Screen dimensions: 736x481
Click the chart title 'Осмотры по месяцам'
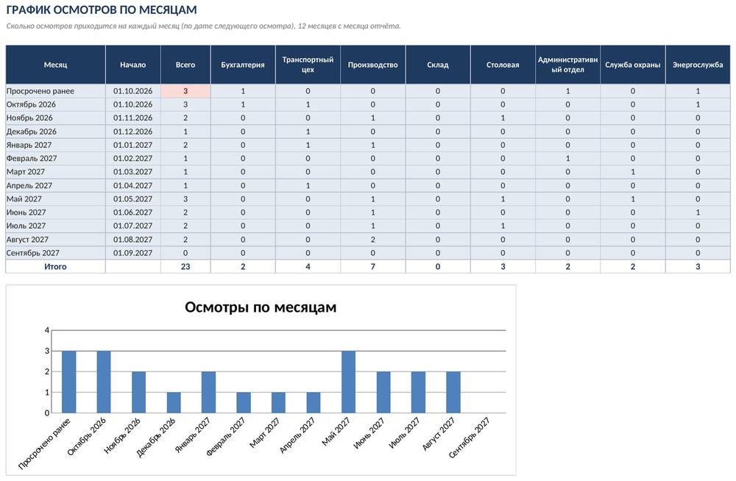[261, 307]
